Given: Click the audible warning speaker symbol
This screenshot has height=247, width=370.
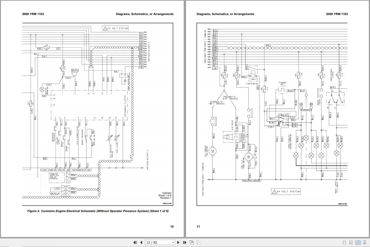Looking at the screenshot, I should point(75,75).
